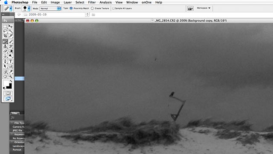The height and width of the screenshot is (154, 273).
Task: Select the Magic Wand tool
Action: click(11, 31)
